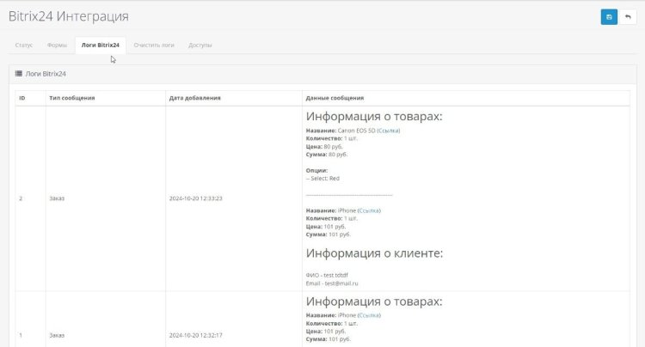
Task: Select the Логи Bitrix24 tab
Action: [x=100, y=45]
